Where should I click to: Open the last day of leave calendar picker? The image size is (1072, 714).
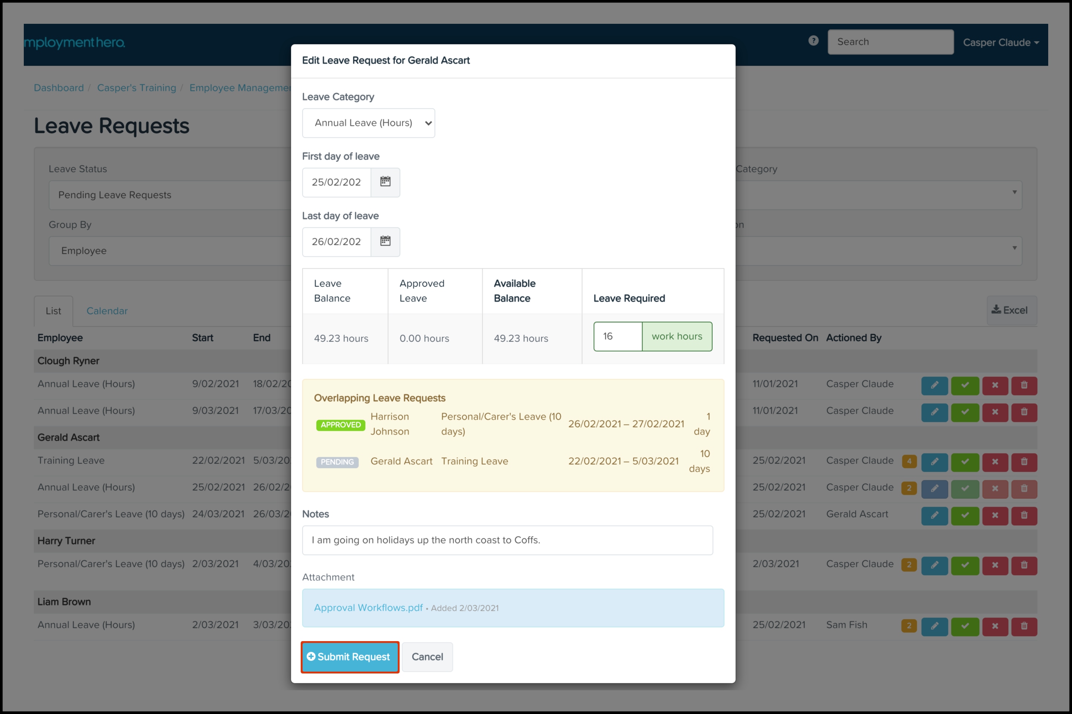pos(385,242)
